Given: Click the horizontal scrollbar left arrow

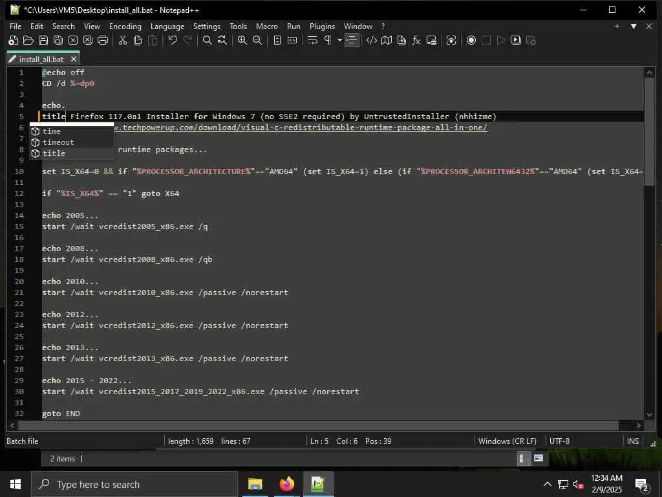Looking at the screenshot, I should pyautogui.click(x=12, y=426).
